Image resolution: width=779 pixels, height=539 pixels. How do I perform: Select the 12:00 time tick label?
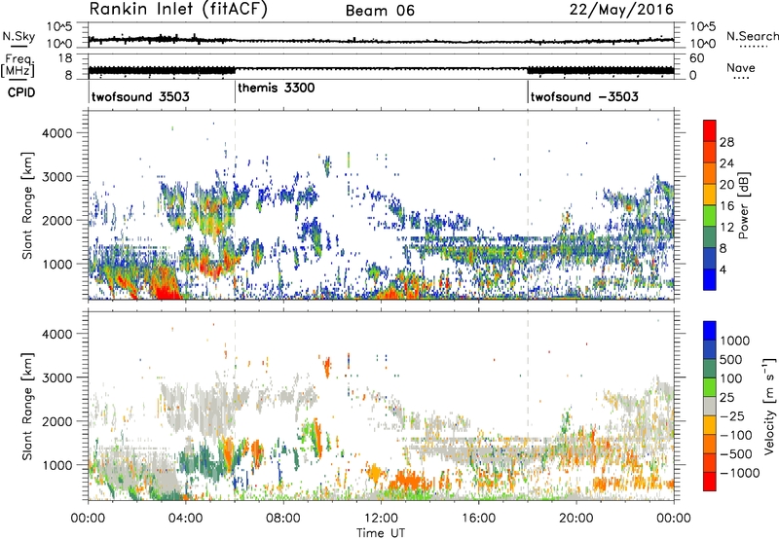coord(381,519)
